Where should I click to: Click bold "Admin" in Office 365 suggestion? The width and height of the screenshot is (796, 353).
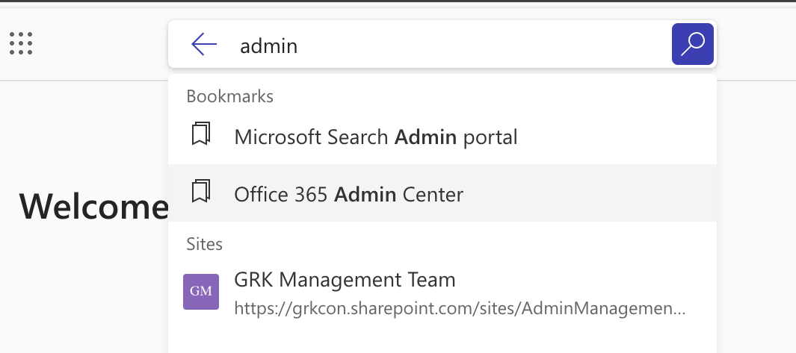[x=365, y=194]
